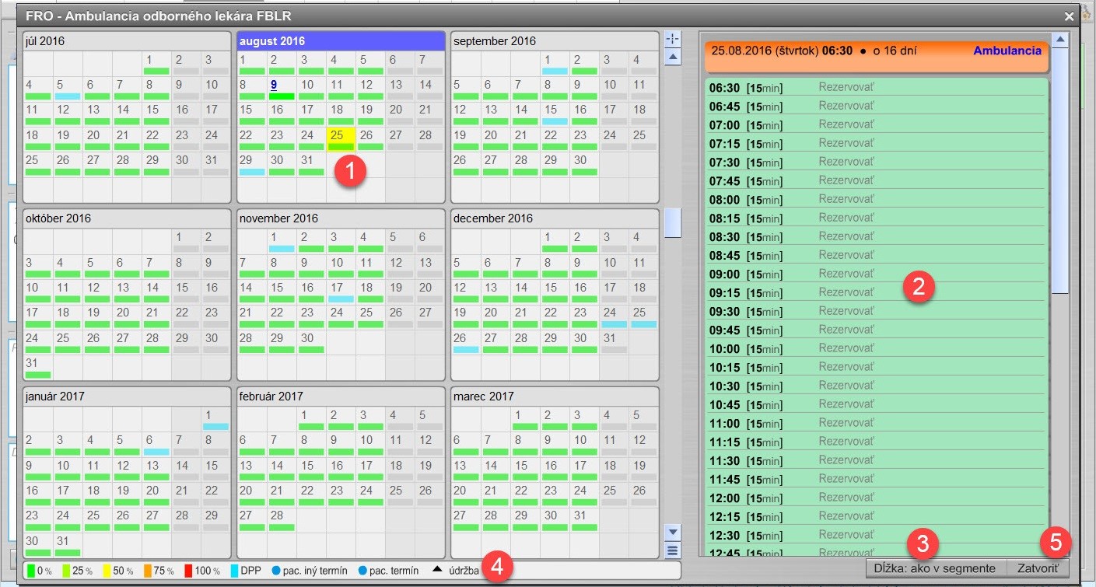Close the FRO Ambulancia dialog with X
Screen dimensions: 1096x587
click(1070, 16)
